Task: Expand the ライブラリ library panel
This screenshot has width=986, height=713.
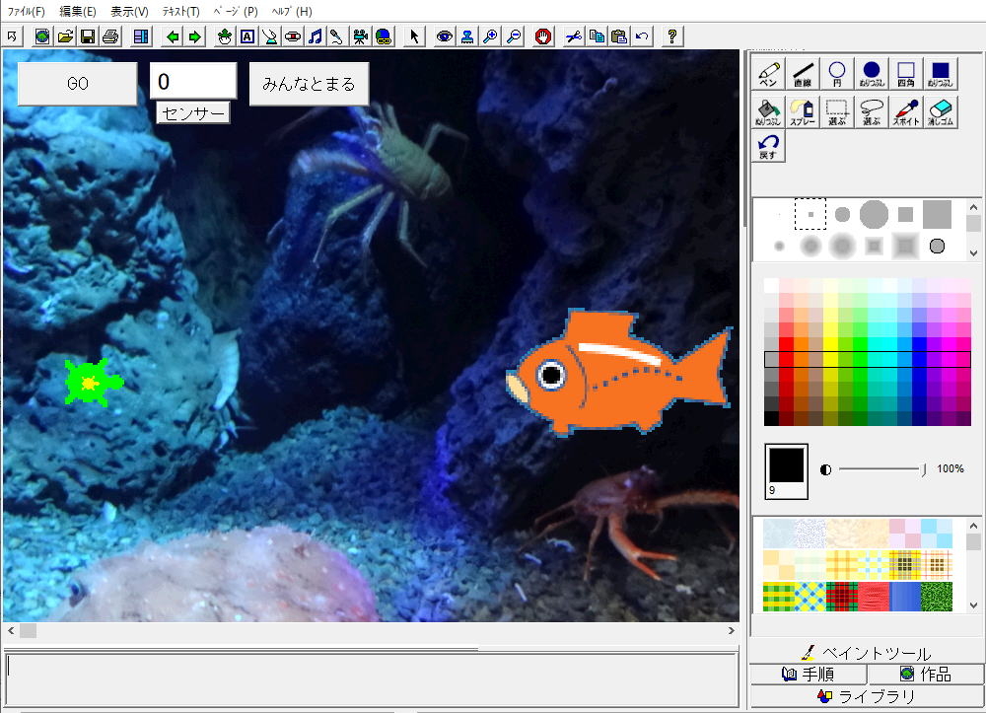Action: click(x=867, y=696)
